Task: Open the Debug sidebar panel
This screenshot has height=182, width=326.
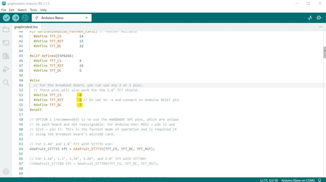Action: pos(6,69)
